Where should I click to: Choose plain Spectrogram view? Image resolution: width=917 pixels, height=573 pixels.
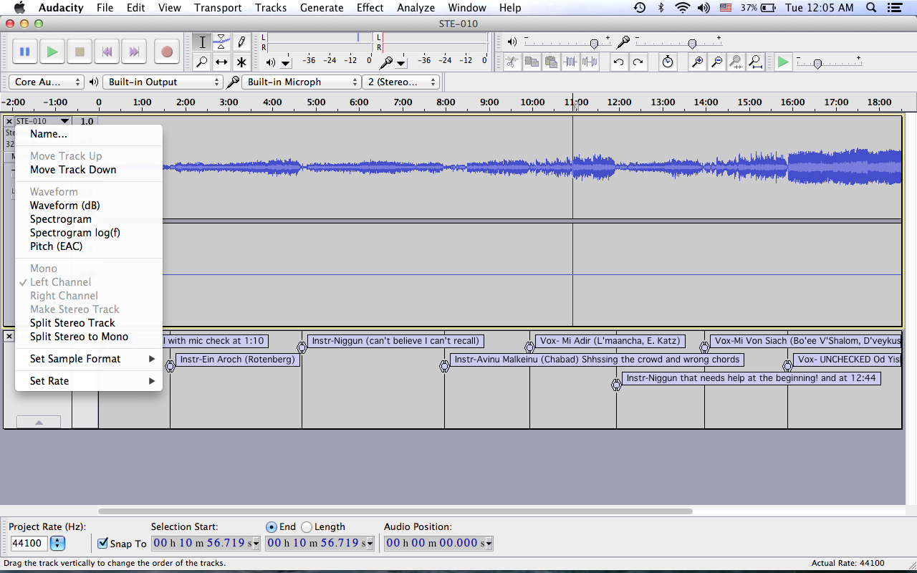click(x=89, y=219)
